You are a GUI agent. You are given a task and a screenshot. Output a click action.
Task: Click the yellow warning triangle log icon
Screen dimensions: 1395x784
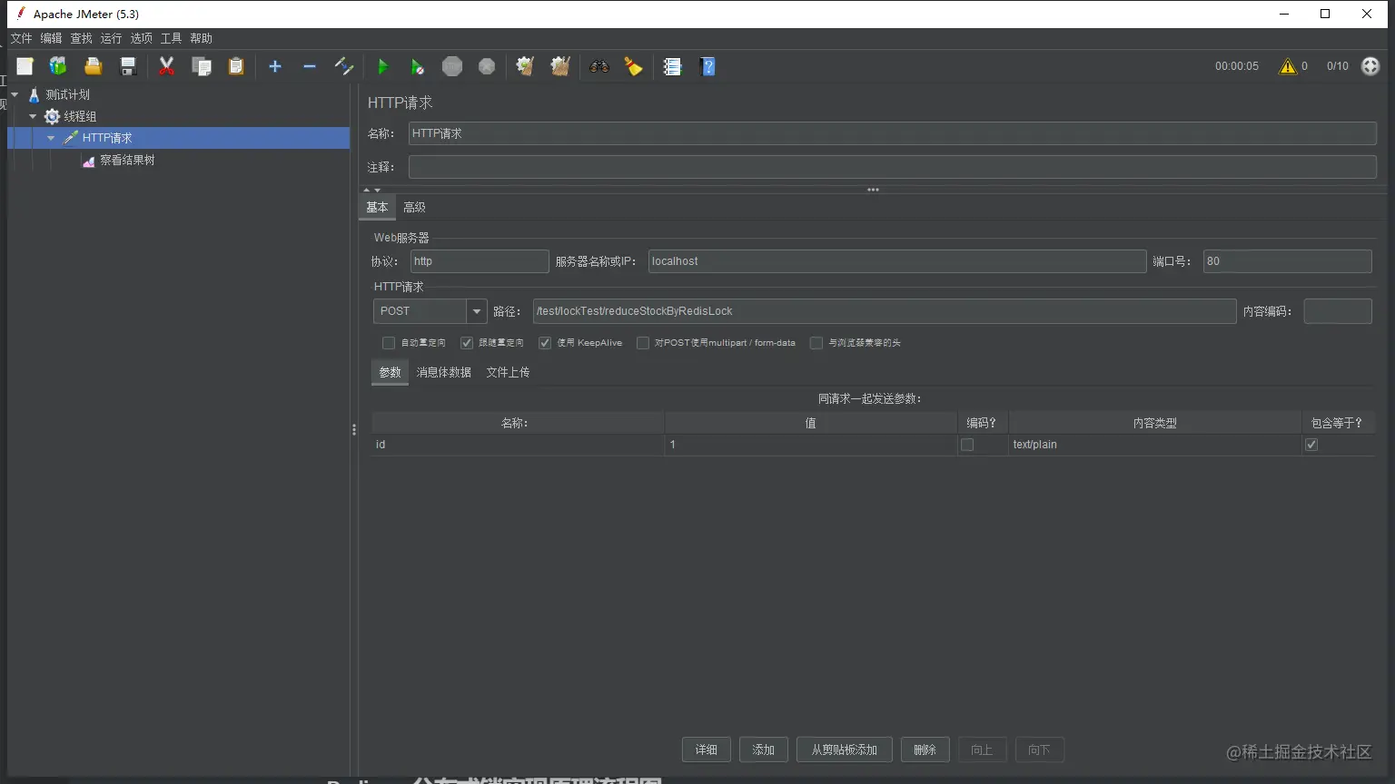coord(1288,66)
